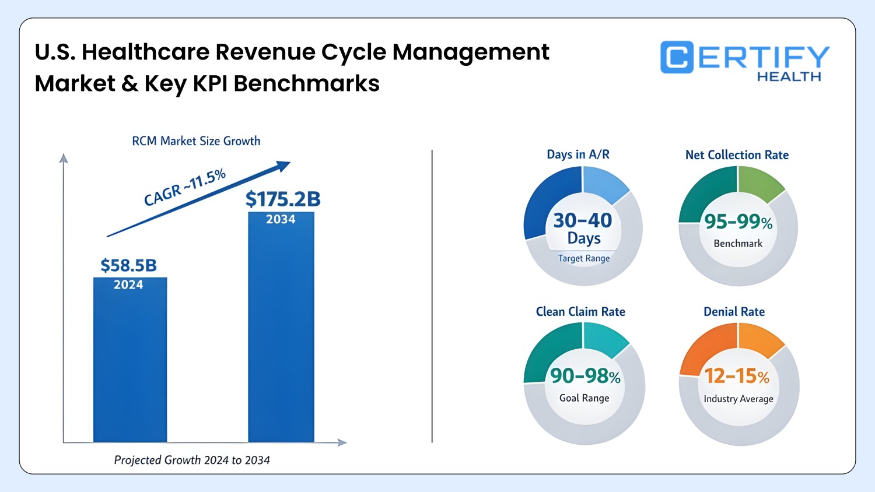Click the Certify Health logo

tap(744, 60)
